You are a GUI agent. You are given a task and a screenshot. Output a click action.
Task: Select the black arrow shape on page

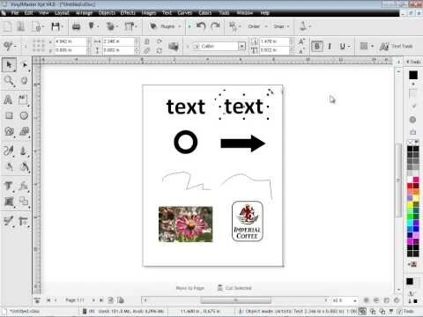click(243, 144)
